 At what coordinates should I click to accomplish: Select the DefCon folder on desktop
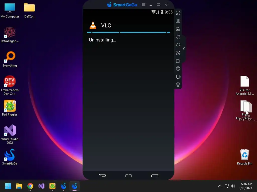(29, 10)
